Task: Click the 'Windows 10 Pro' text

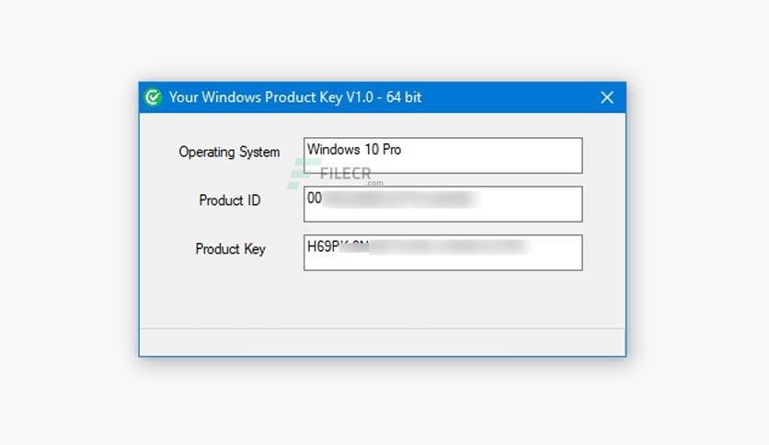Action: point(354,149)
